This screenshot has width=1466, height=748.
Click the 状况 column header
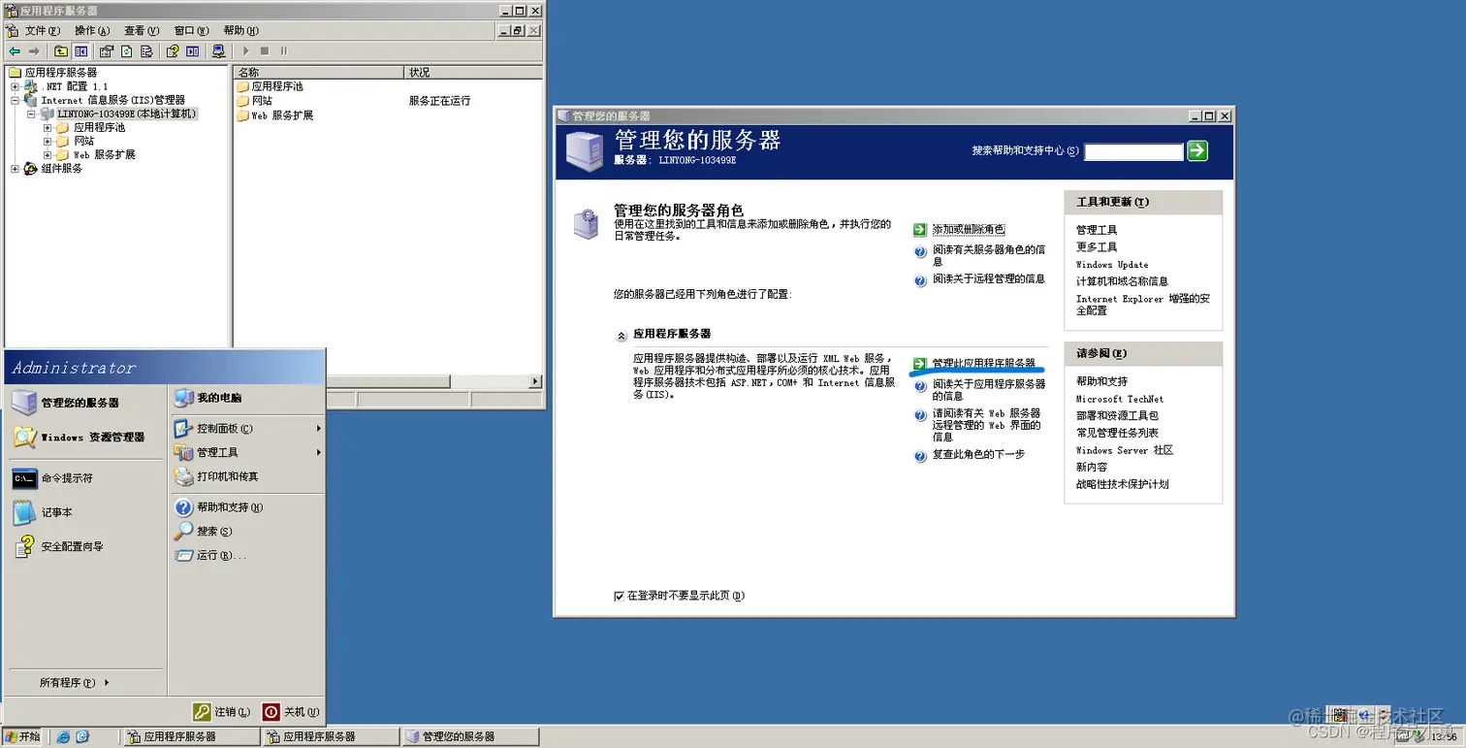tap(472, 73)
